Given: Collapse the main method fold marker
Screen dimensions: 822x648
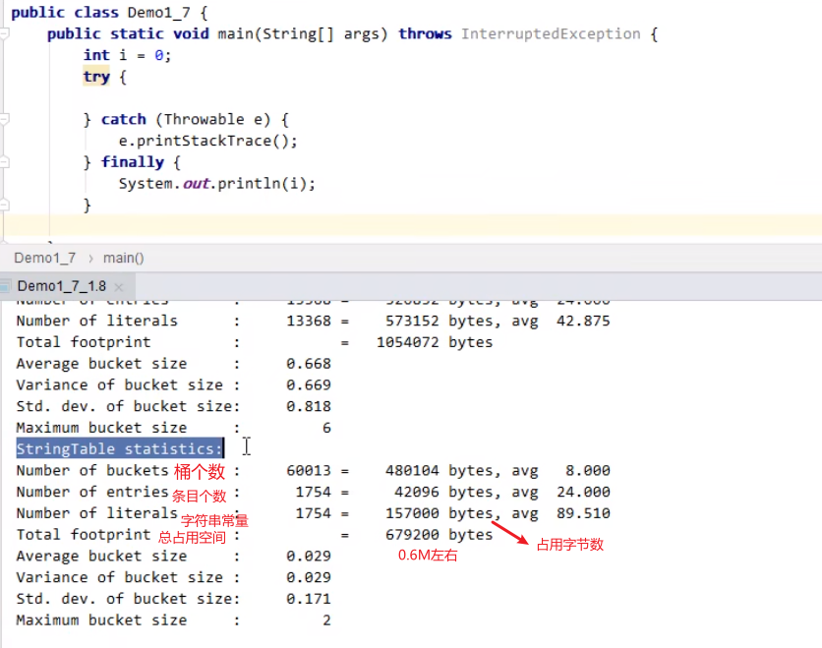Looking at the screenshot, I should click(x=4, y=34).
